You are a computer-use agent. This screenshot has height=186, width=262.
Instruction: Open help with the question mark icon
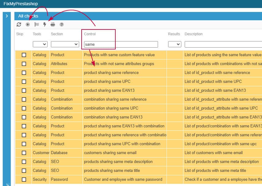(x=62, y=25)
